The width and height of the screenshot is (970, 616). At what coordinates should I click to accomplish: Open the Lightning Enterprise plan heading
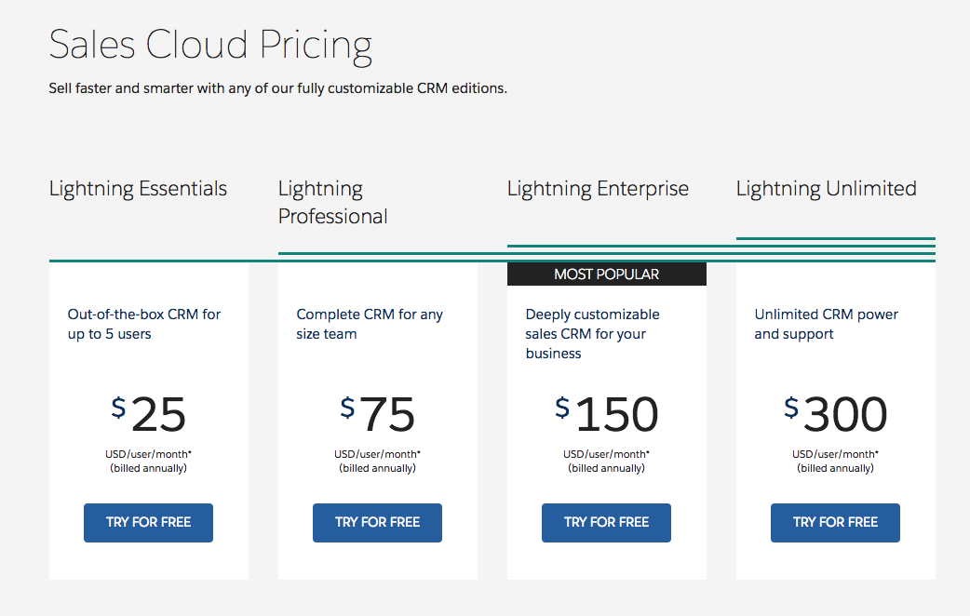pos(598,189)
